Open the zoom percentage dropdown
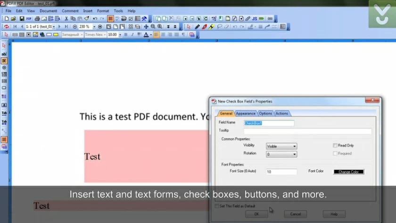Viewport: 396px width, 223px height. pyautogui.click(x=94, y=26)
